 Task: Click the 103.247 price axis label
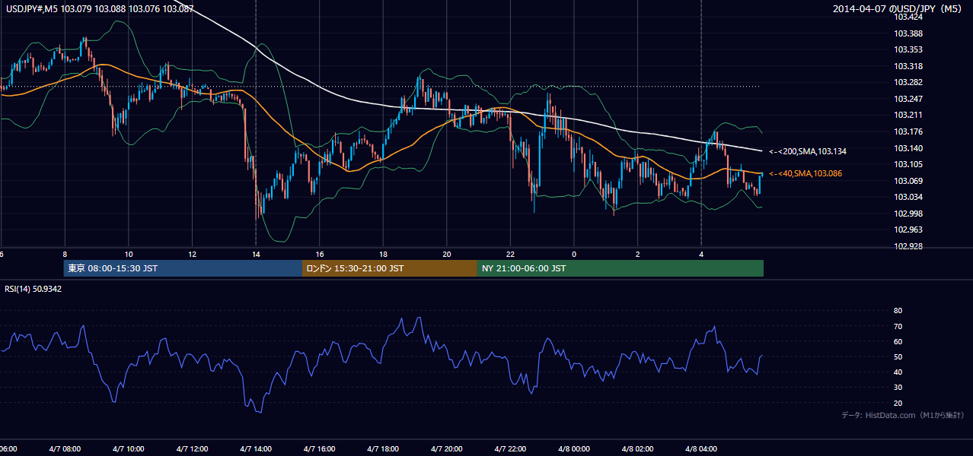909,99
